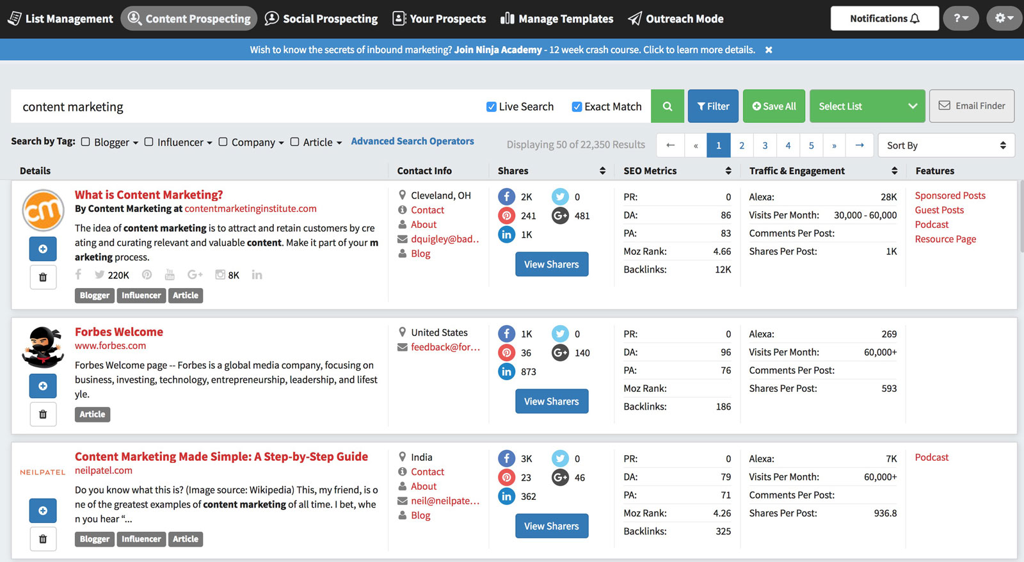This screenshot has width=1024, height=562.
Task: Open Advanced Search Operators link
Action: (412, 141)
